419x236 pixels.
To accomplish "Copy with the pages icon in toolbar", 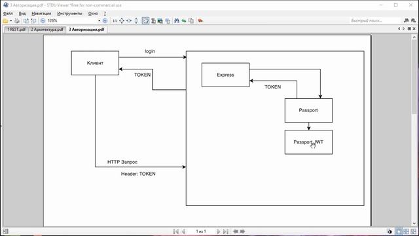I will (191, 20).
